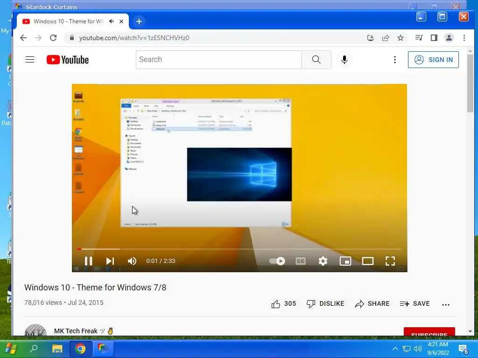Show hidden tray icons chevron

[395, 349]
